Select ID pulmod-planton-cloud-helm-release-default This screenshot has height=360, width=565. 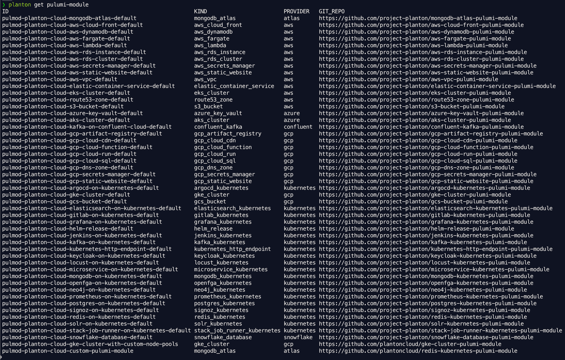(68, 229)
